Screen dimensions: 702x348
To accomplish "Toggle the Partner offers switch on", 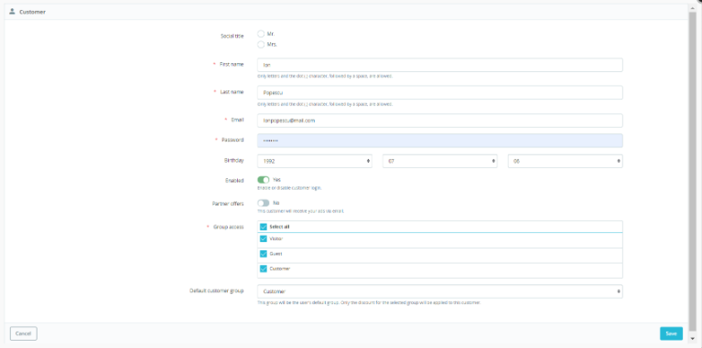I will (264, 203).
